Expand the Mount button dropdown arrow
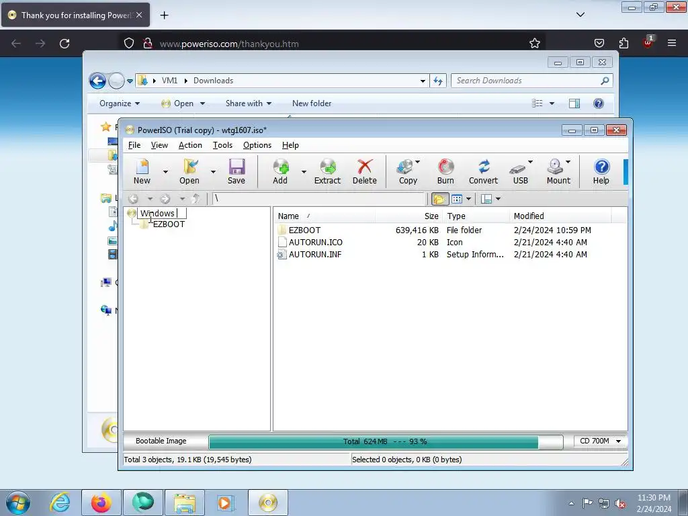Screen dimensions: 688x516 (x=568, y=163)
